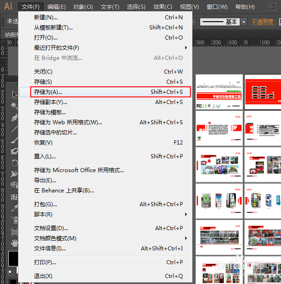
Task: Open the 视图(V) menu
Action: [x=189, y=7]
